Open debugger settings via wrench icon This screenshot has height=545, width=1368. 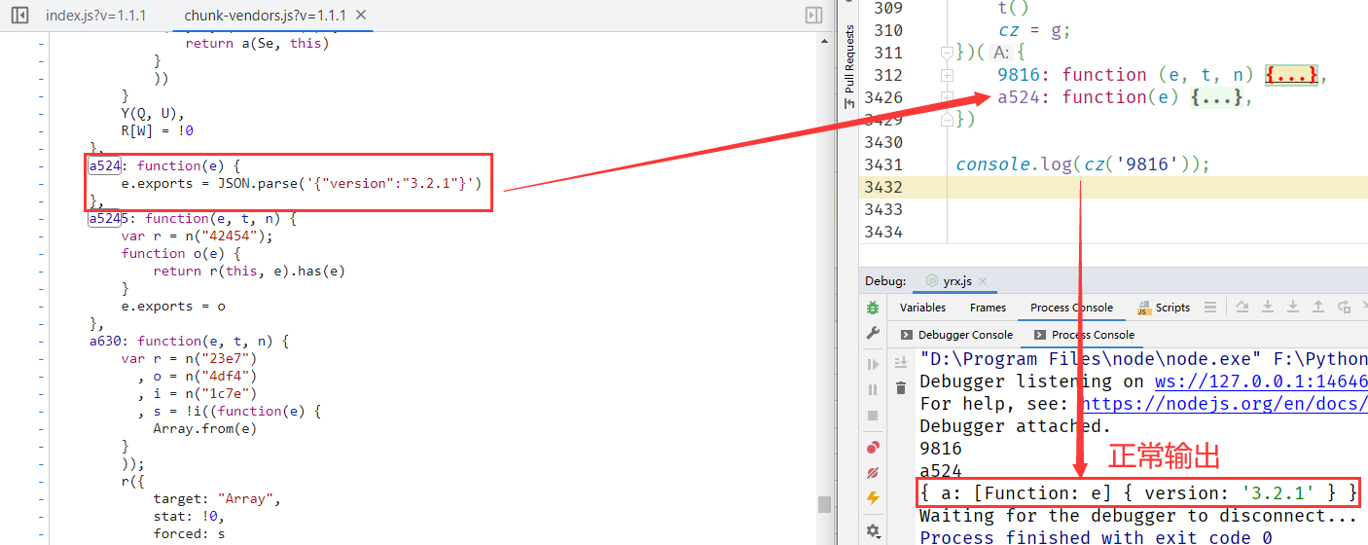pos(873,334)
